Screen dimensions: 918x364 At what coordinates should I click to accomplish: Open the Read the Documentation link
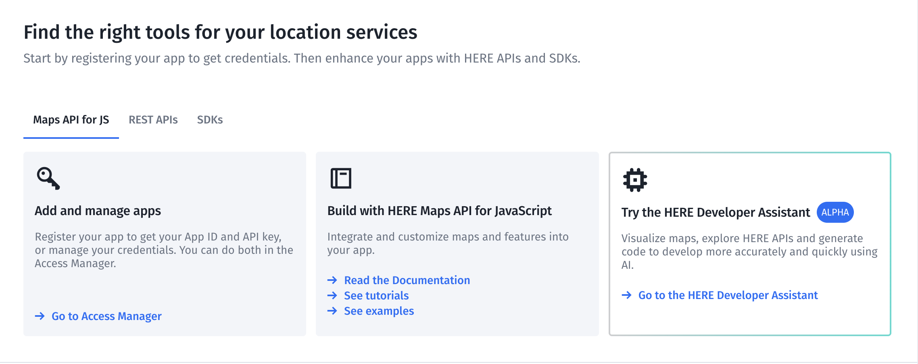(x=407, y=280)
